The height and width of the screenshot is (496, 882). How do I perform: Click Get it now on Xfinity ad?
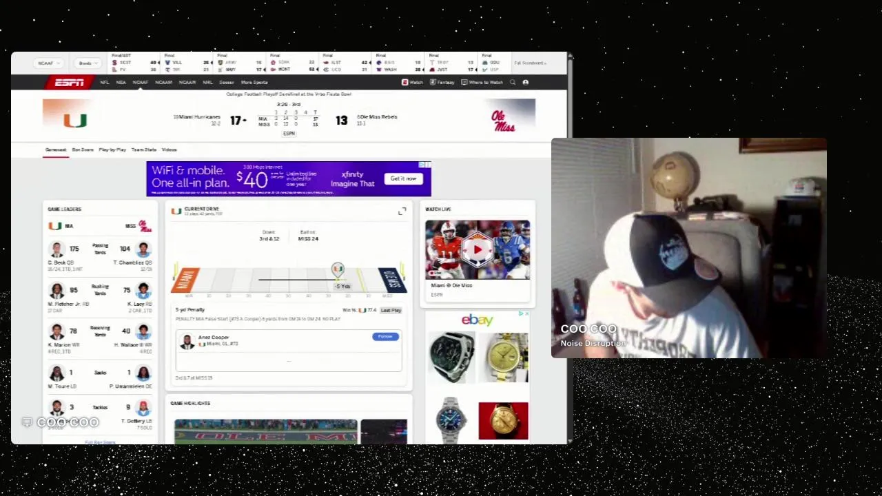[404, 179]
